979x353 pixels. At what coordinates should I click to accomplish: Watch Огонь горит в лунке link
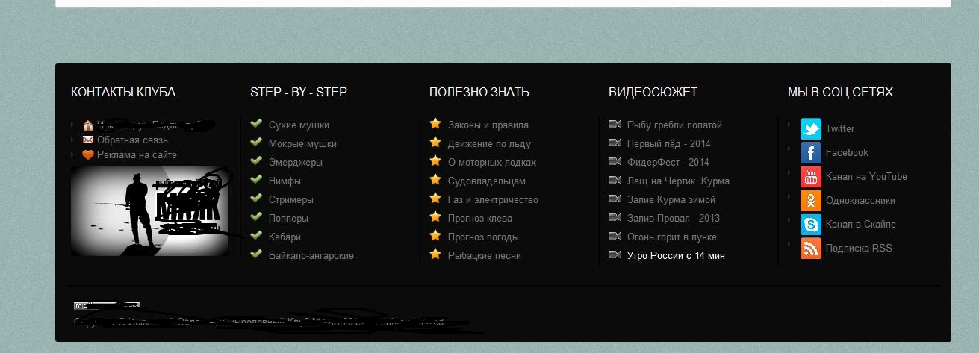tap(672, 237)
